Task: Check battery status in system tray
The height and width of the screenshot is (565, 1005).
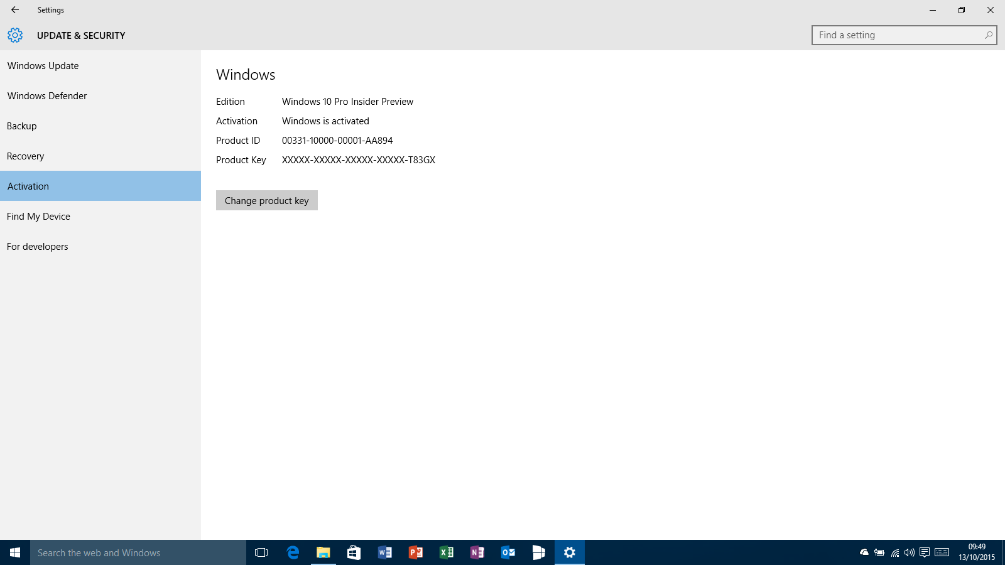Action: pyautogui.click(x=879, y=552)
